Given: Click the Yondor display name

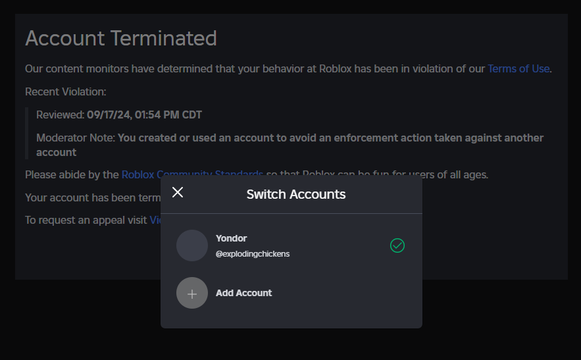Looking at the screenshot, I should click(231, 238).
